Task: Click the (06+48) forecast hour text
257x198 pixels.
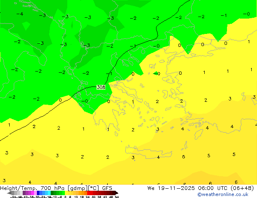Action: [x=242, y=188]
